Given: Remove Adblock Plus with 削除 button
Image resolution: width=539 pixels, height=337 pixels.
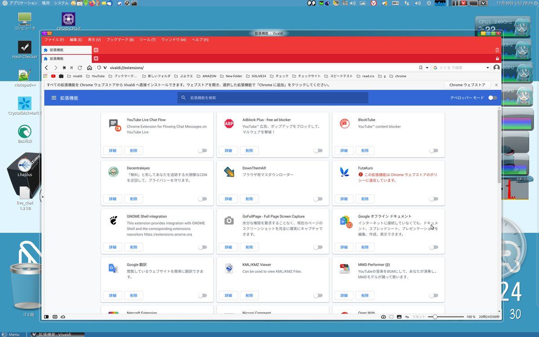Looking at the screenshot, I should pyautogui.click(x=249, y=151).
